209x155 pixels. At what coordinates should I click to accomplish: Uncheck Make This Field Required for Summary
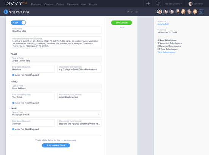13,130
